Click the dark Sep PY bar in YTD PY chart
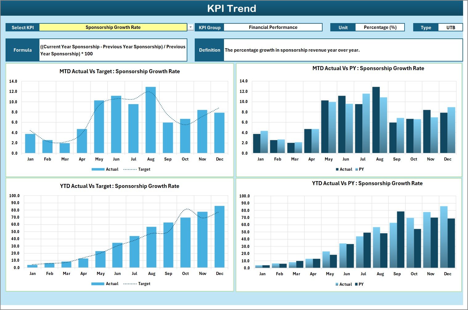 coord(401,240)
